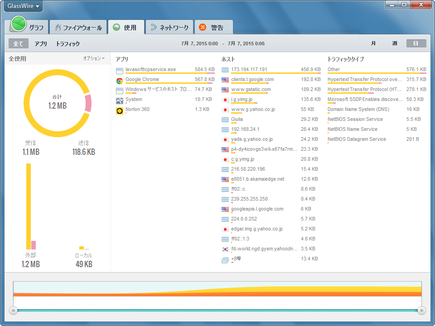Click the US flag beside www.gstatic.com

[x=225, y=90]
